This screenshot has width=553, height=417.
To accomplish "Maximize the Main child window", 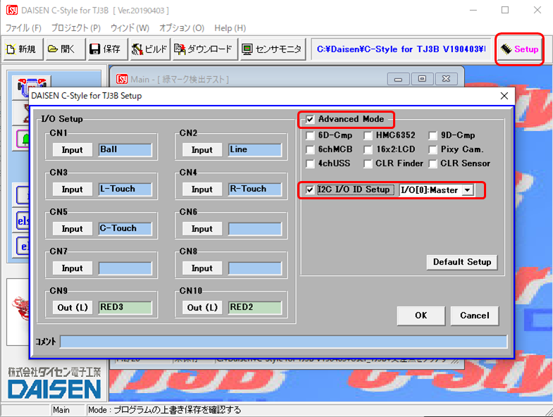I will click(422, 79).
